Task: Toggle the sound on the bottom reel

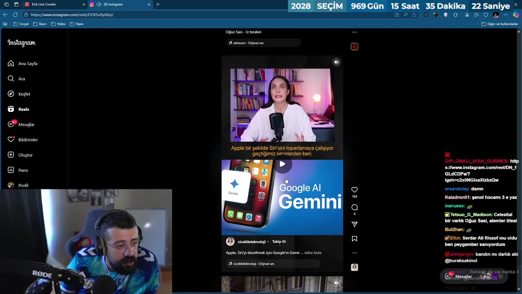Action: pyautogui.click(x=336, y=283)
